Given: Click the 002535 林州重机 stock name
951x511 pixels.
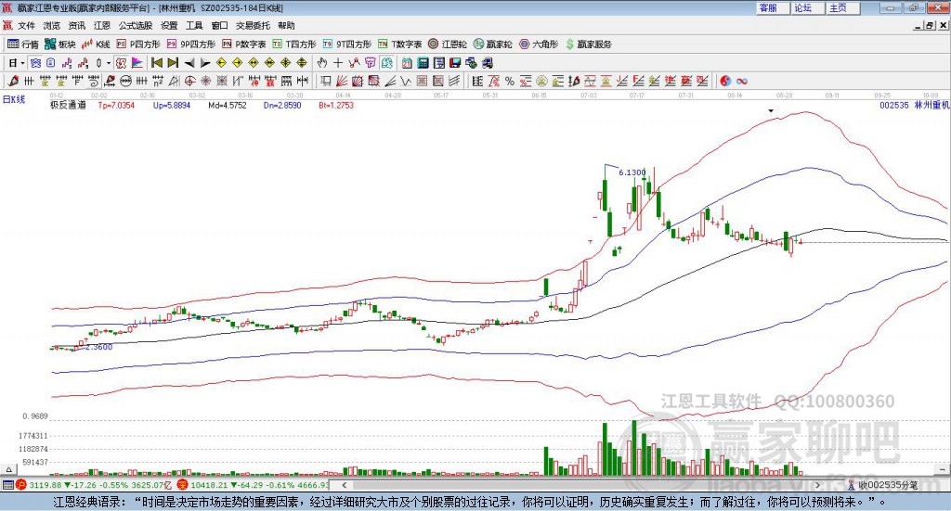Looking at the screenshot, I should pyautogui.click(x=915, y=106).
